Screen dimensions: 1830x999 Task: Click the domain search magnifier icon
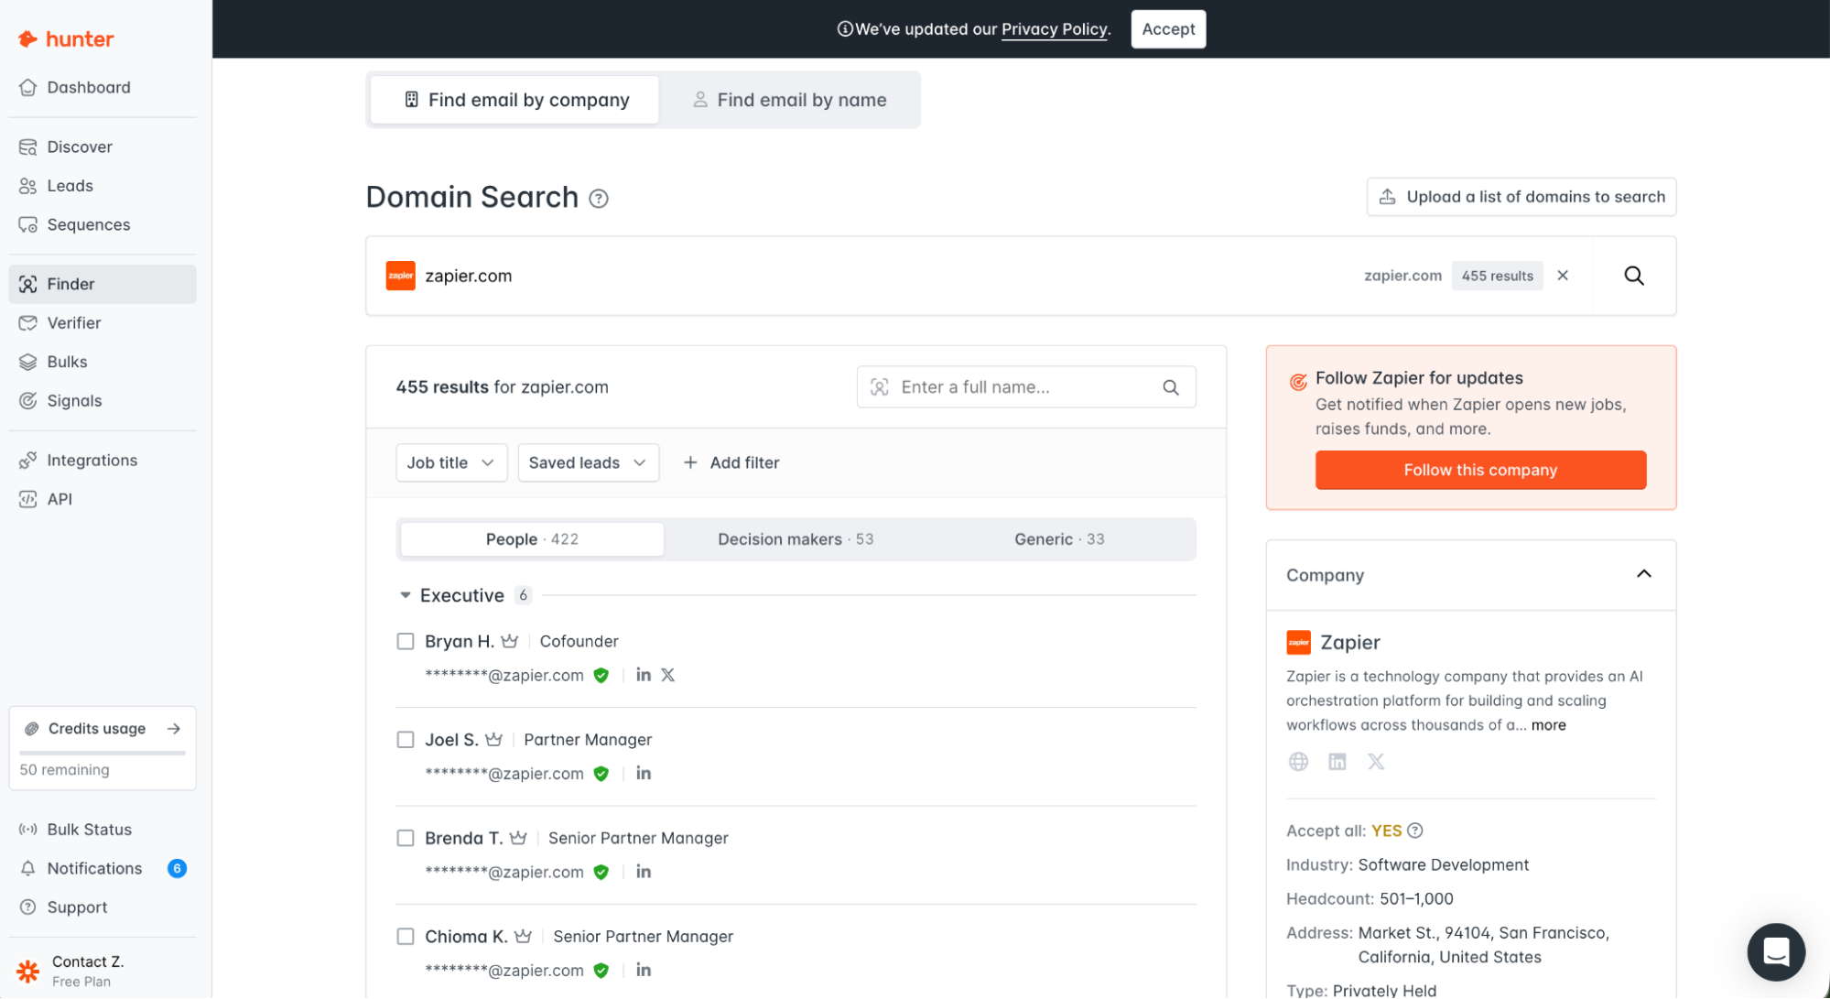(x=1634, y=276)
